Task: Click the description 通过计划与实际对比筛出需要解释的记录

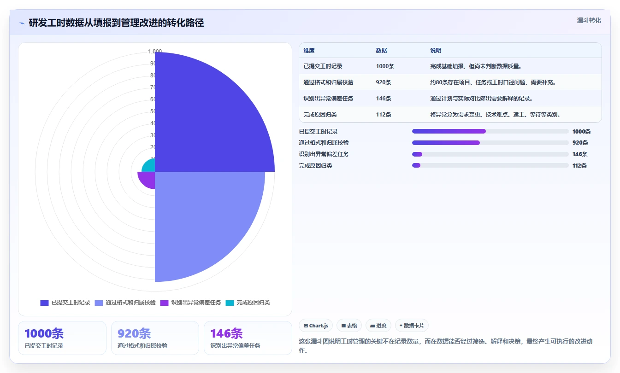Action: (482, 99)
